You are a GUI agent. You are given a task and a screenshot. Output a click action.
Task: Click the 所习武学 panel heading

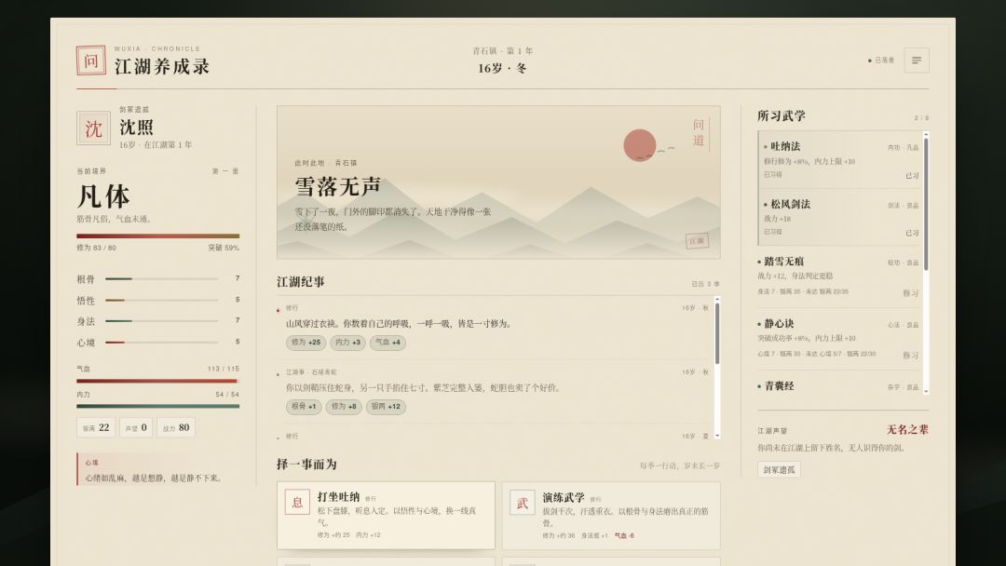[781, 116]
